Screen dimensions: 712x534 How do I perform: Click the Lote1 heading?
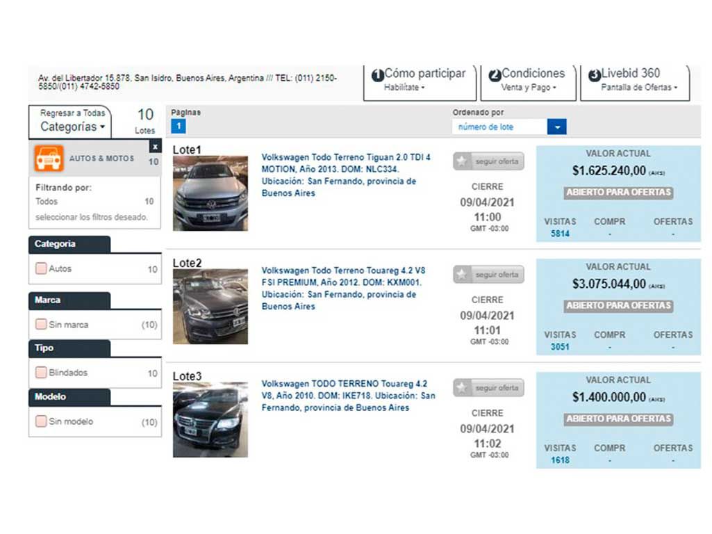click(187, 149)
